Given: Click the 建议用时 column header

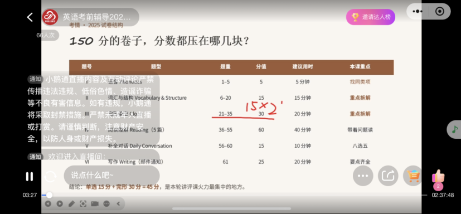Looking at the screenshot, I should coord(303,67).
